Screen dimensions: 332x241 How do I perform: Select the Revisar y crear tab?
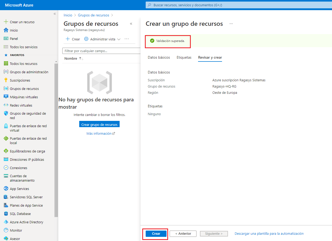pos(210,57)
